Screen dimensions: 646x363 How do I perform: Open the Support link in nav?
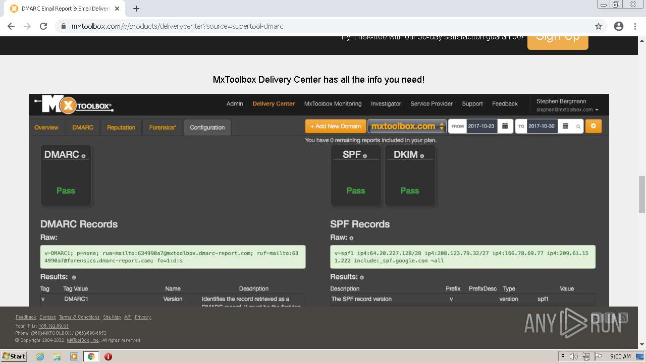[472, 104]
